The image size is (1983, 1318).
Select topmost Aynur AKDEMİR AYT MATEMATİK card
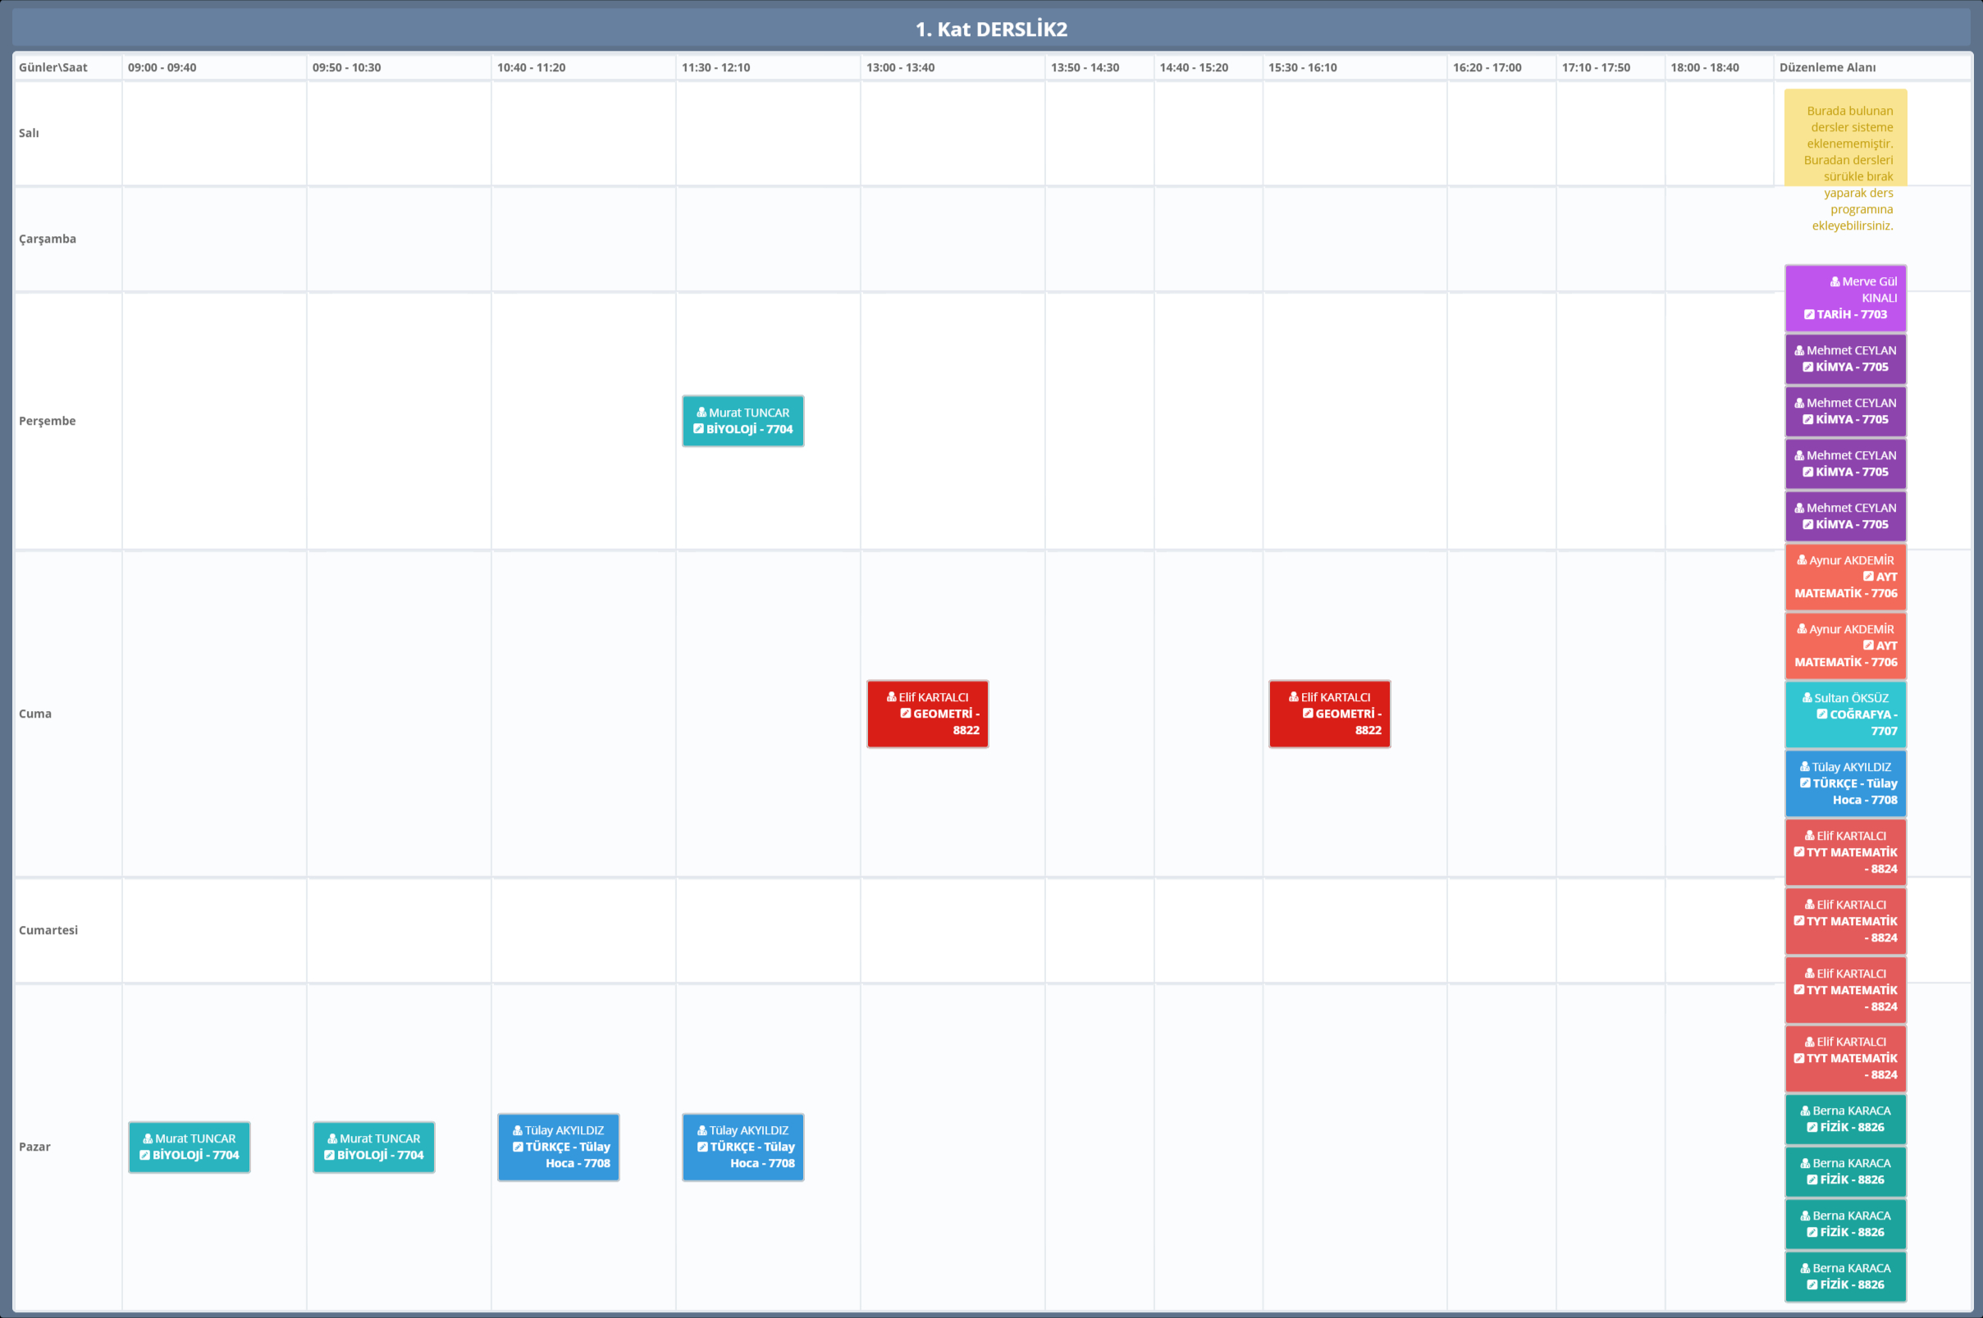click(1845, 577)
